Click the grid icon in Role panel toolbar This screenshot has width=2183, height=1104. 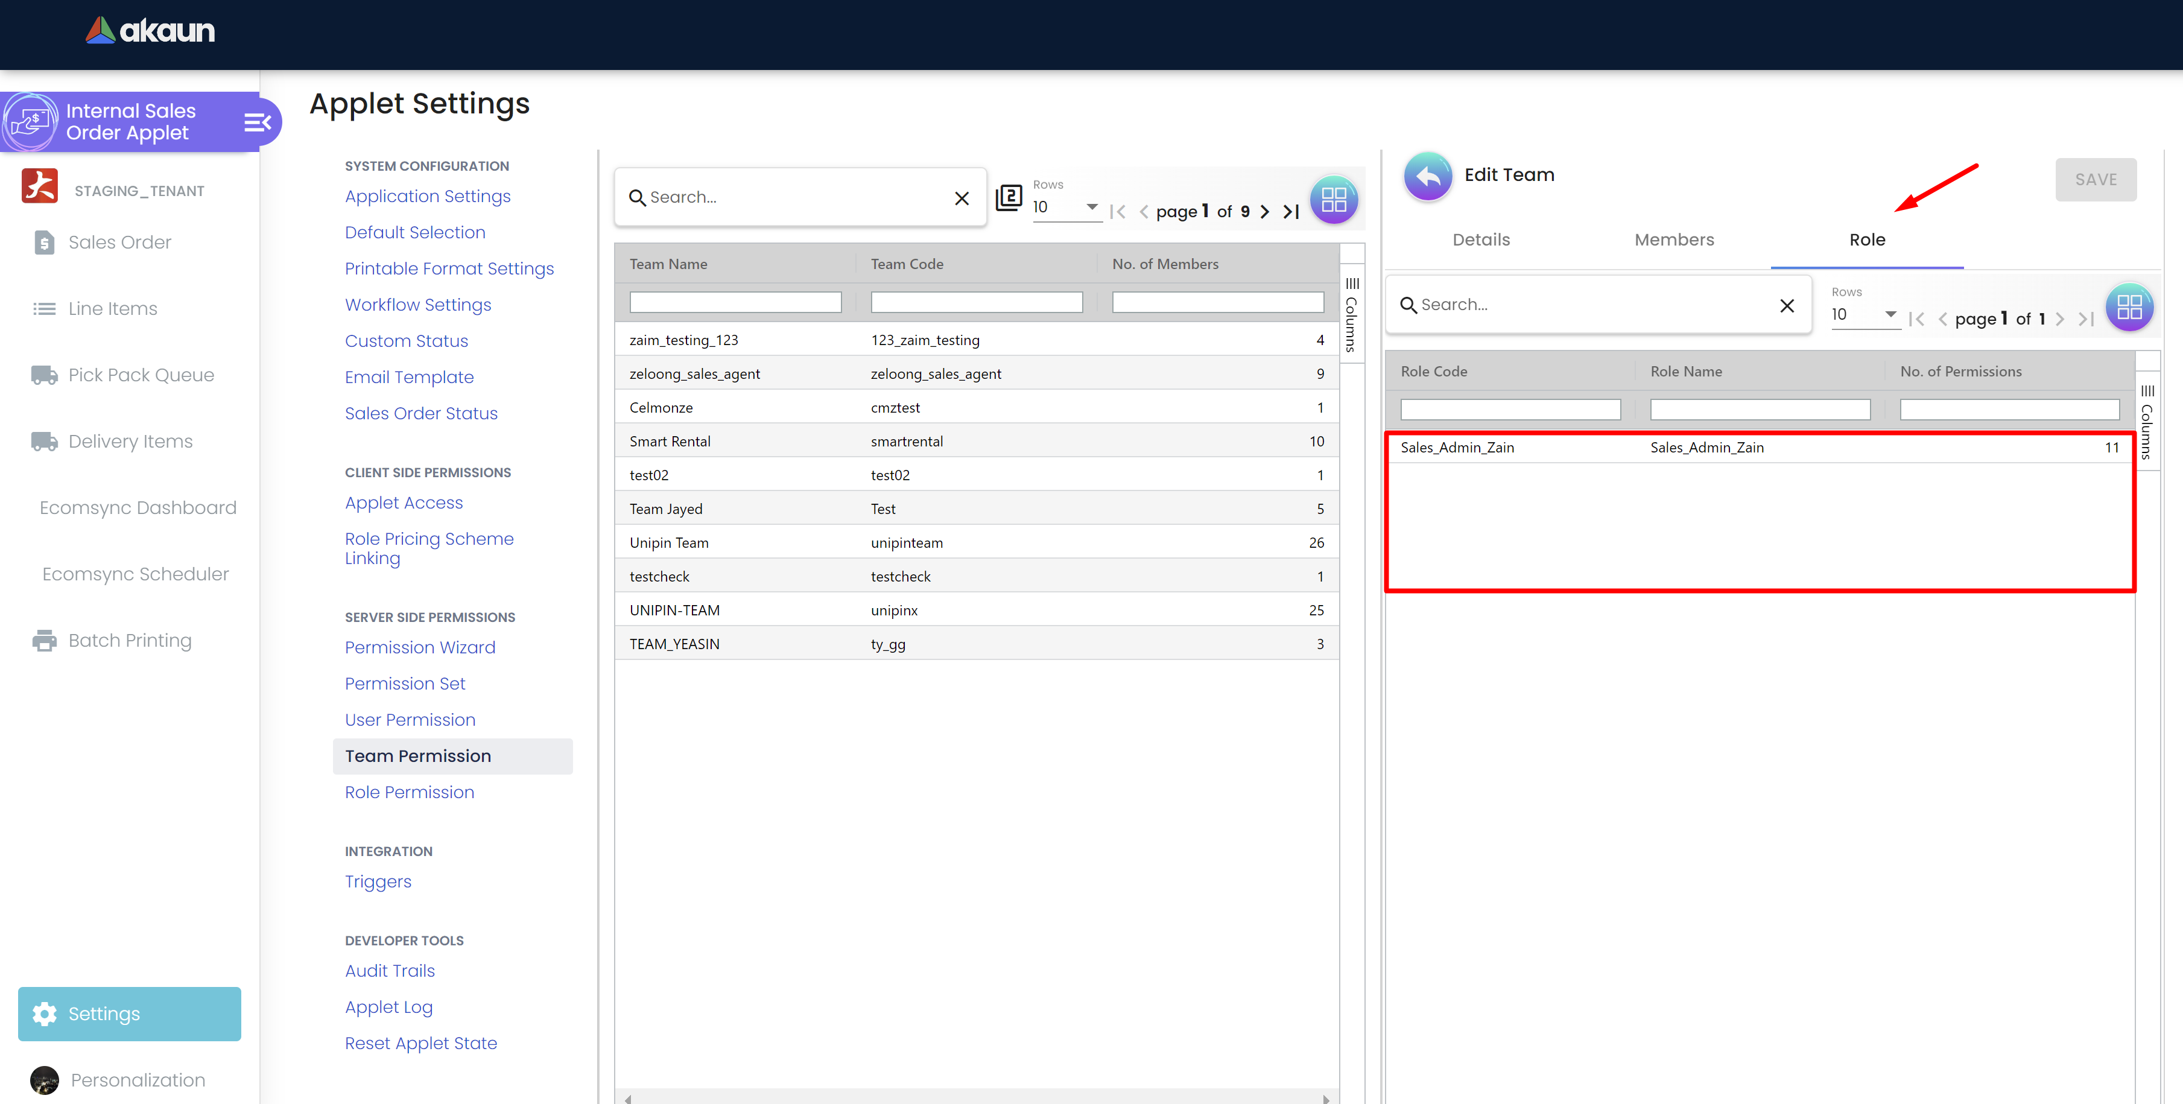(x=2129, y=308)
